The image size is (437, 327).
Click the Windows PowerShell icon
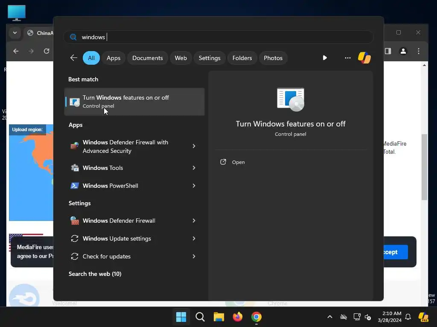[75, 186]
